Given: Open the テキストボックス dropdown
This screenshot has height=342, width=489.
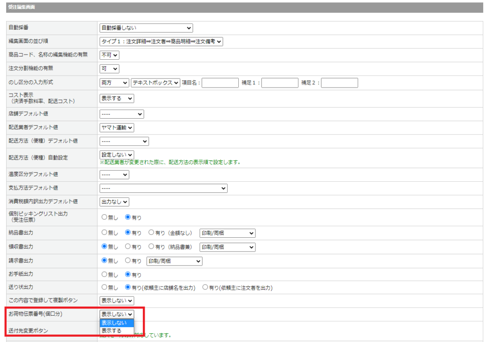Looking at the screenshot, I should 156,83.
